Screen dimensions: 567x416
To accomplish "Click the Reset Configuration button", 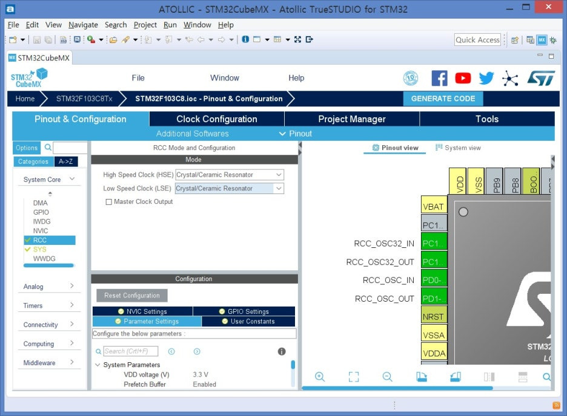I will (x=131, y=296).
